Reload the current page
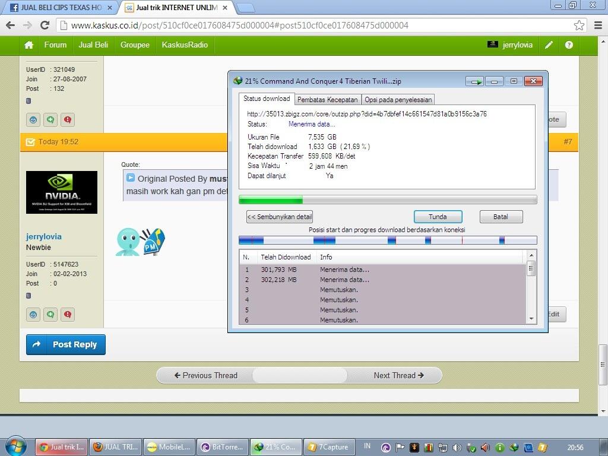The width and height of the screenshot is (608, 456). (x=45, y=26)
